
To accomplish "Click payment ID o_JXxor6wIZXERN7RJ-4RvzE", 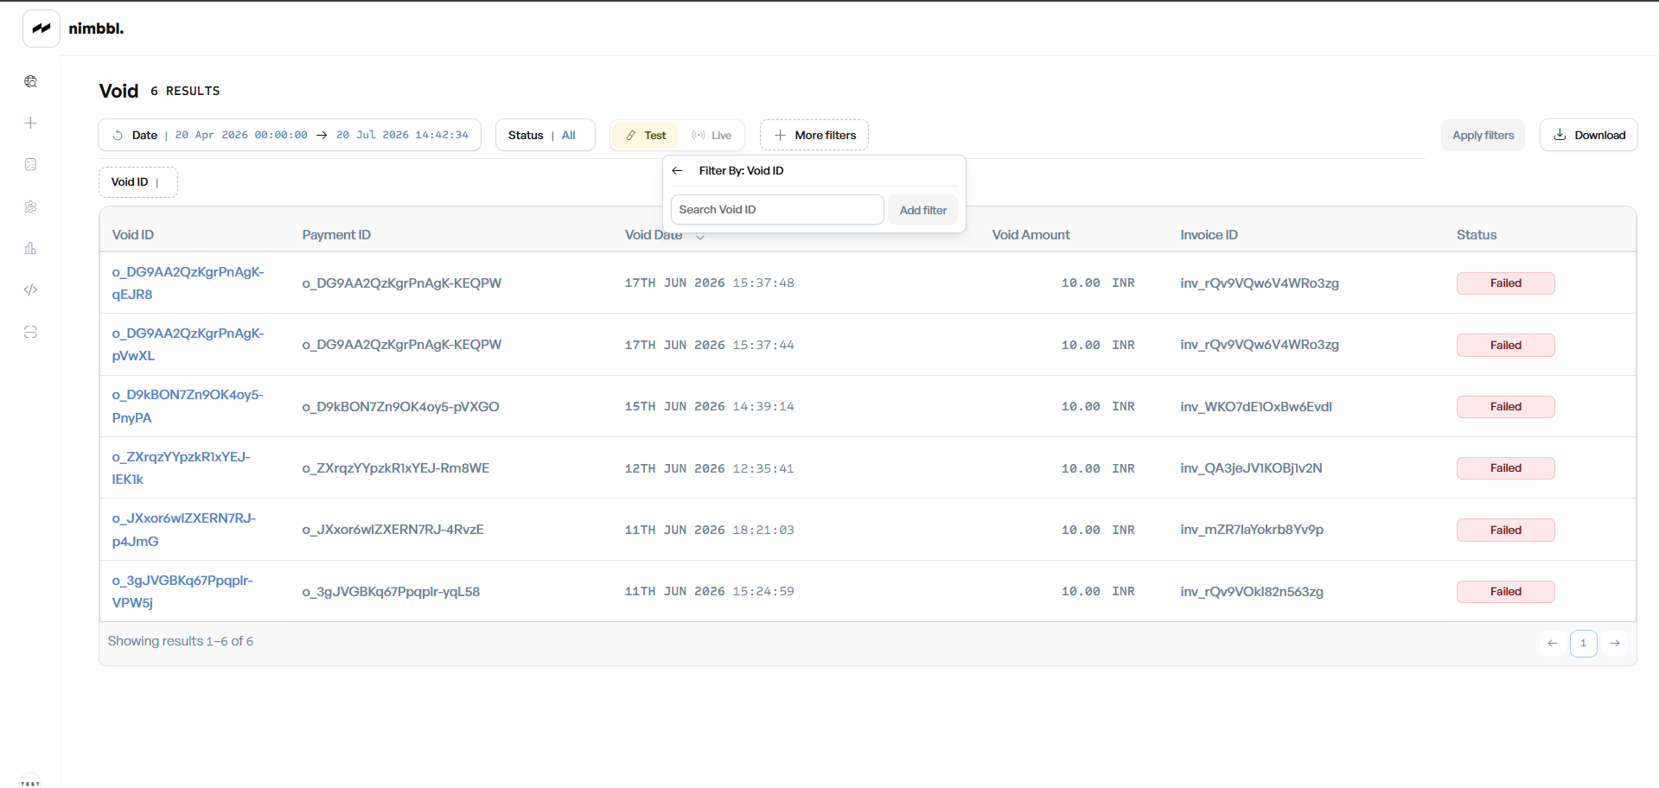I will 392,530.
